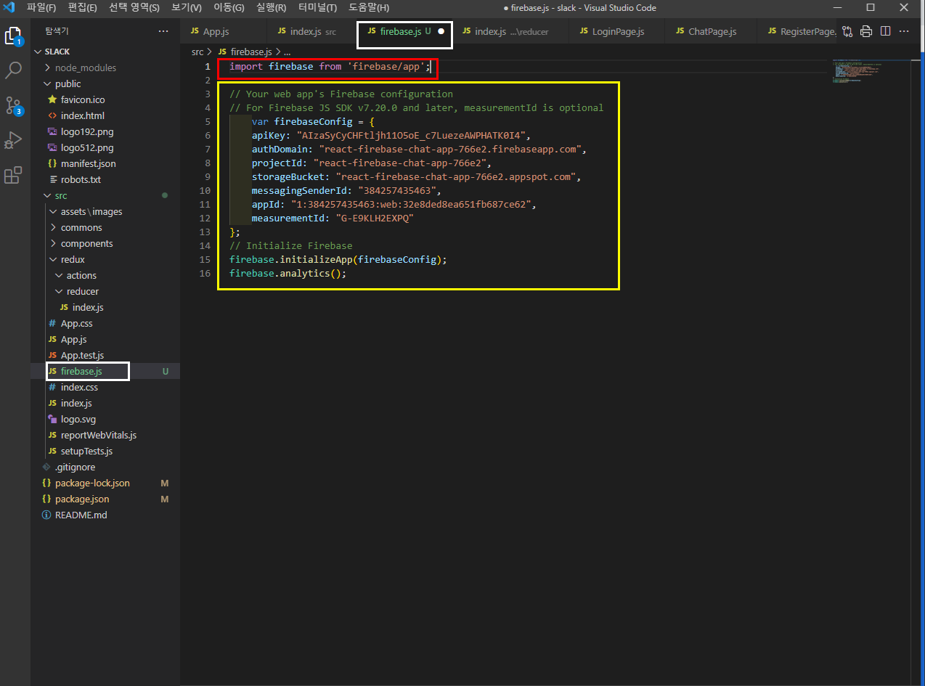Open the 터미널(T) menu
Screen dimensions: 925x686
click(317, 8)
